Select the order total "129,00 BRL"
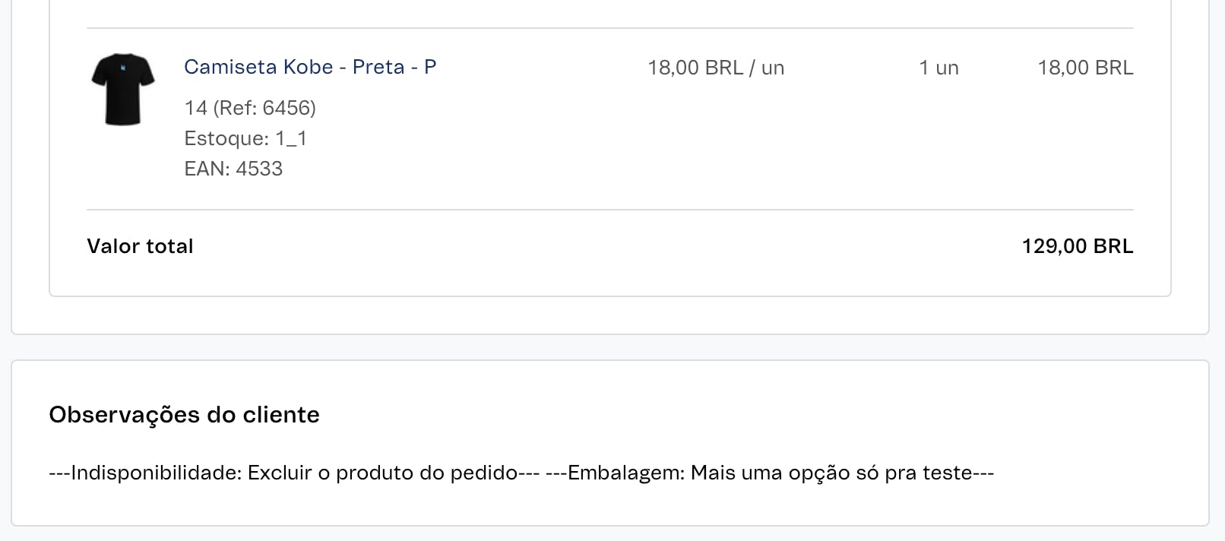The height and width of the screenshot is (541, 1225). point(1077,245)
